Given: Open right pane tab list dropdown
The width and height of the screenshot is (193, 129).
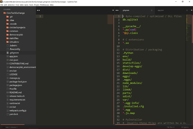Looking at the screenshot, I should click(192, 10).
